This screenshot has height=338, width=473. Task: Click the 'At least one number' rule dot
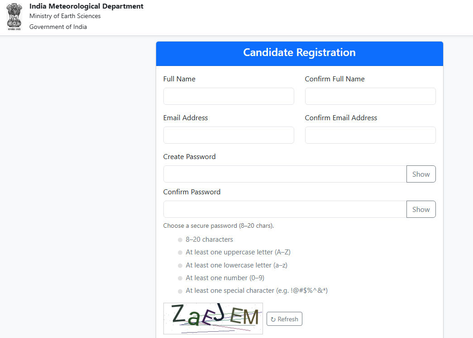(x=180, y=278)
